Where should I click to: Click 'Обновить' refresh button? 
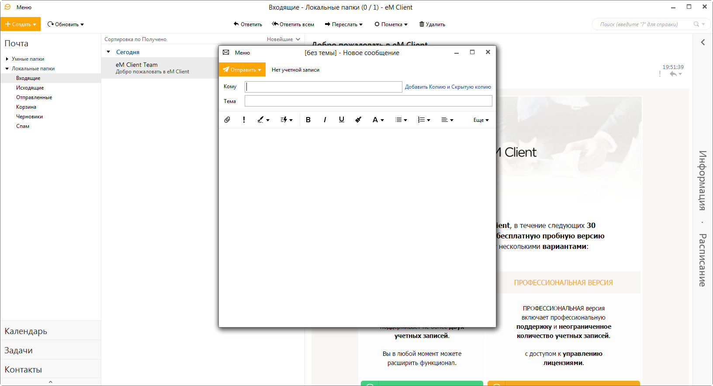[66, 24]
